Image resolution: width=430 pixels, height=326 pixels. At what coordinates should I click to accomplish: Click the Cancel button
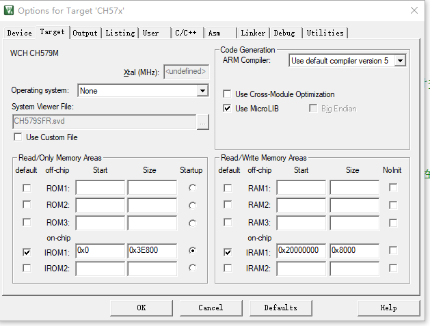tap(211, 308)
